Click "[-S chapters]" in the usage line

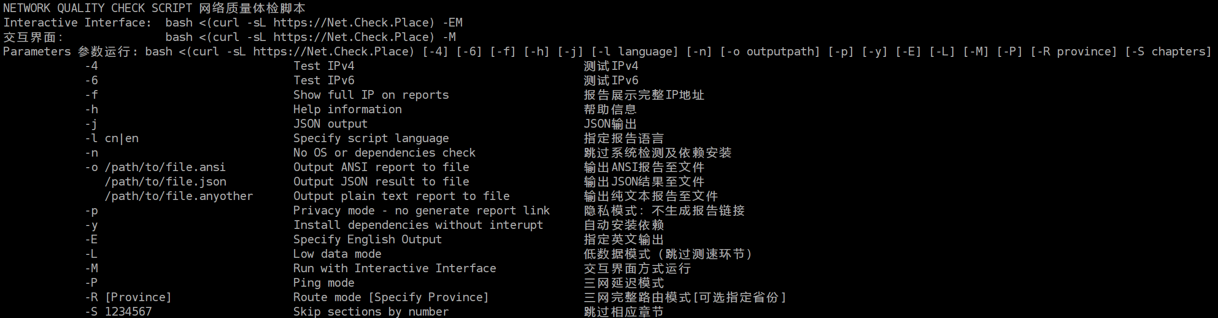click(x=1168, y=52)
